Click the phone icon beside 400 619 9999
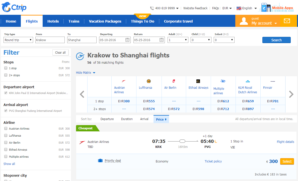The height and width of the screenshot is (181, 298). coord(152,8)
